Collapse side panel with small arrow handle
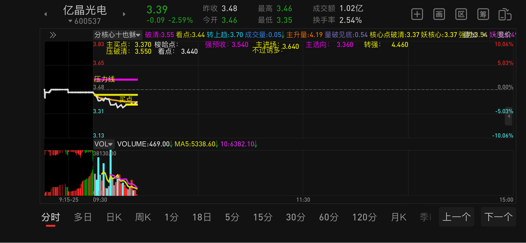 click(x=509, y=116)
